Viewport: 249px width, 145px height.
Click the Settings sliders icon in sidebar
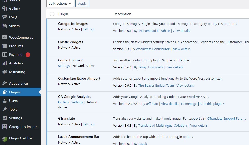click(x=5, y=118)
